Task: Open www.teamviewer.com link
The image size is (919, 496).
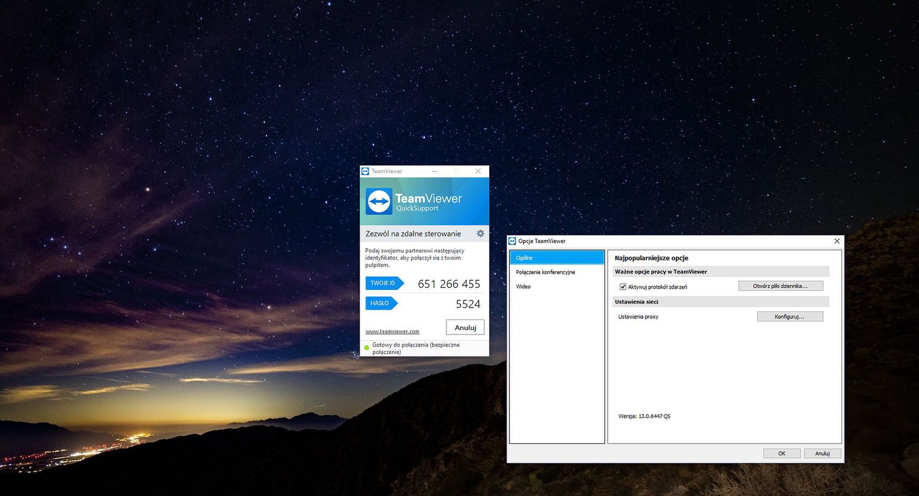Action: pos(392,332)
